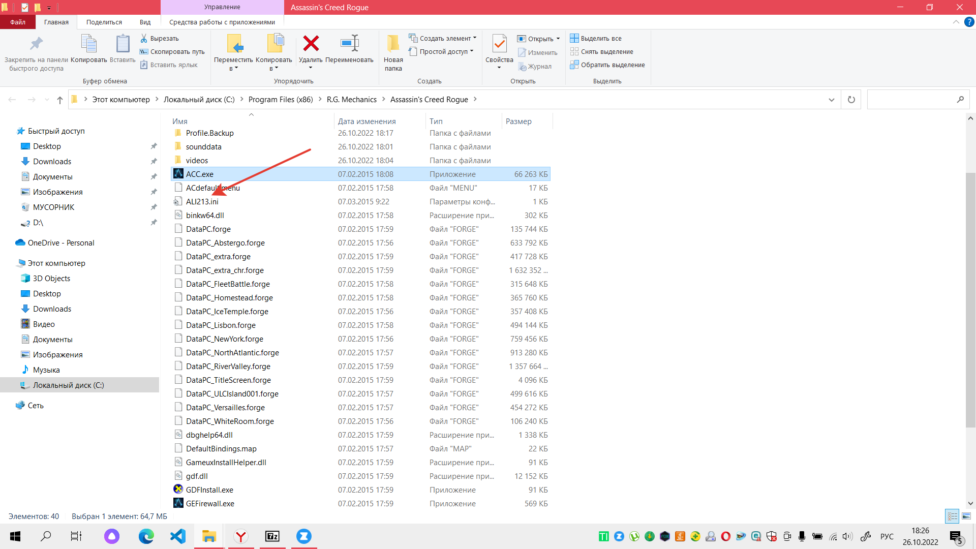Viewport: 976px width, 549px height.
Task: Open the View (Вид) ribbon tab
Action: pos(145,22)
